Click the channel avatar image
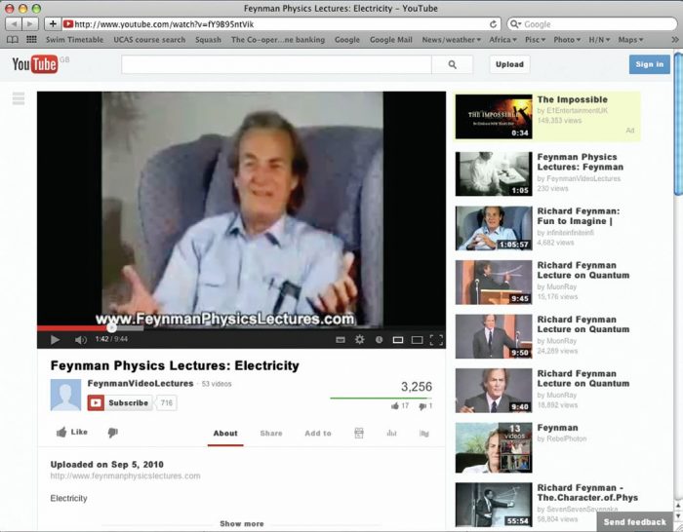 pos(65,395)
